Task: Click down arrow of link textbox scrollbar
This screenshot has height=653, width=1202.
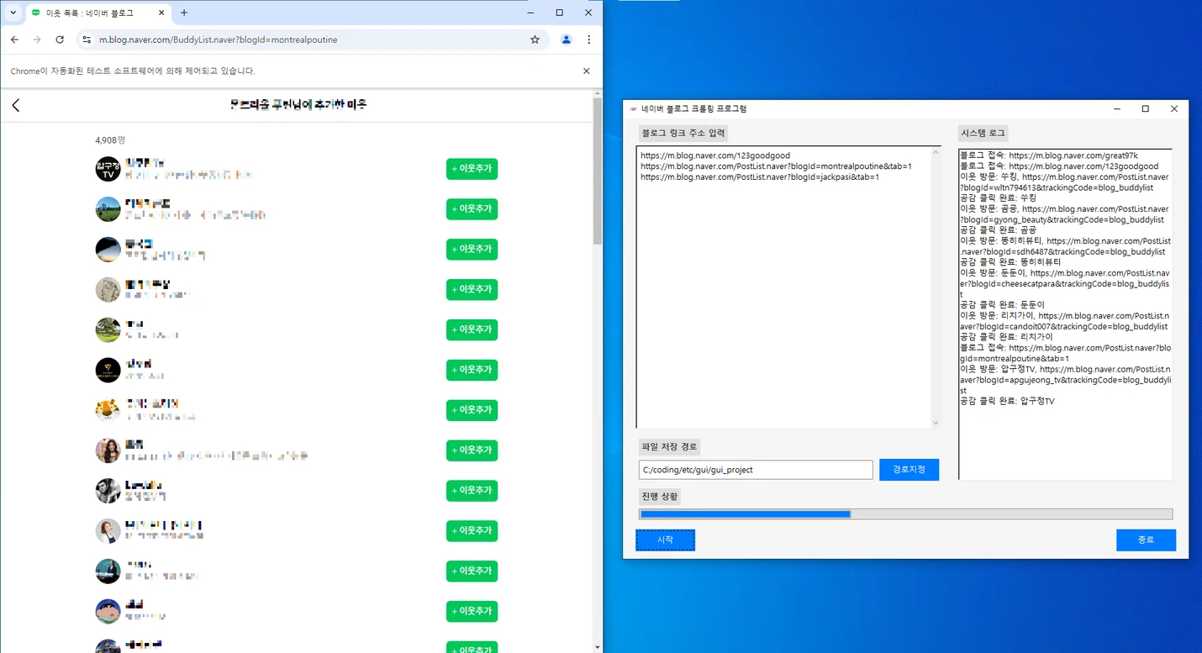Action: (x=936, y=423)
